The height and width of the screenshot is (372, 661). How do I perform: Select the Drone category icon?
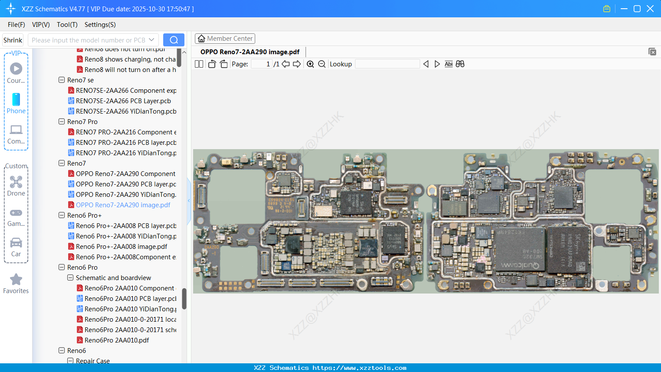pos(16,186)
